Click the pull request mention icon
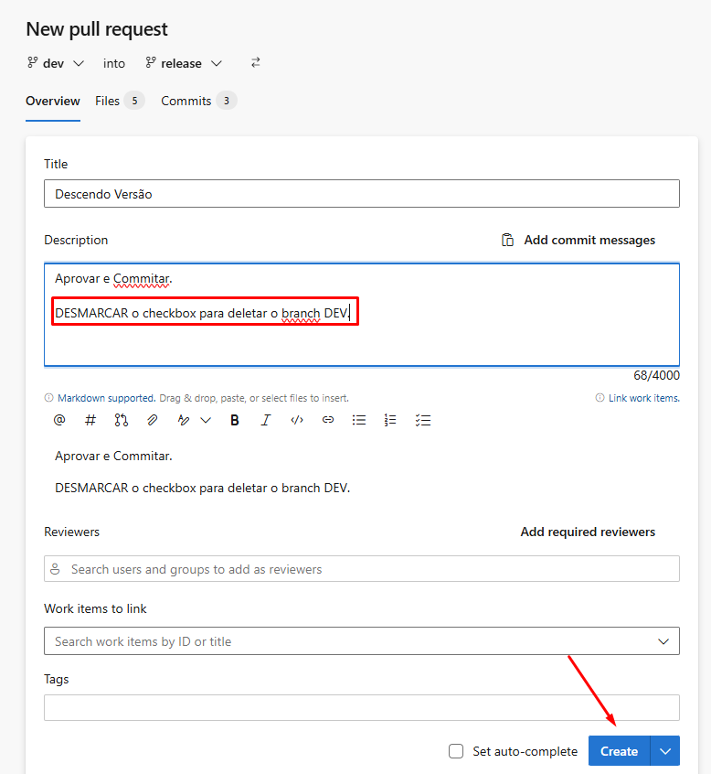 [122, 420]
